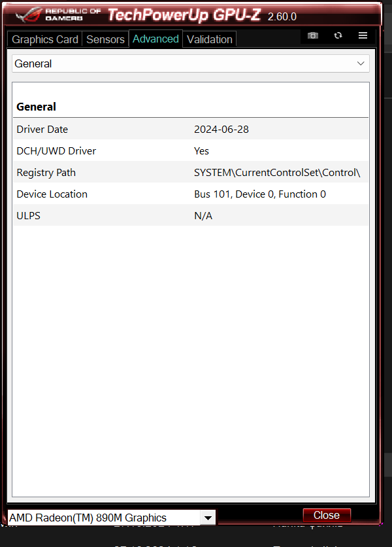Open the Sensors tab
Image resolution: width=392 pixels, height=547 pixels.
click(105, 39)
